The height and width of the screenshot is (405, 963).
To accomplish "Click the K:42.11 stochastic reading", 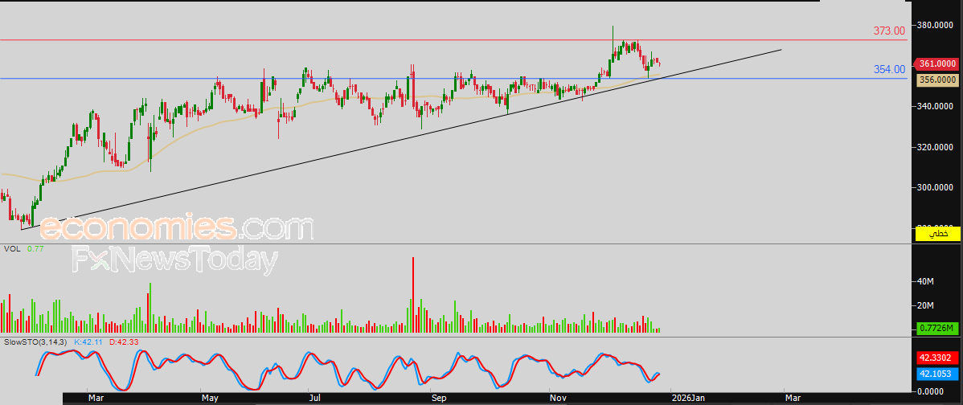I will coord(89,342).
